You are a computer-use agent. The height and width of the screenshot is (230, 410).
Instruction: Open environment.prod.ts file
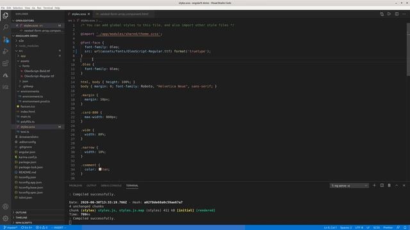[x=36, y=102]
